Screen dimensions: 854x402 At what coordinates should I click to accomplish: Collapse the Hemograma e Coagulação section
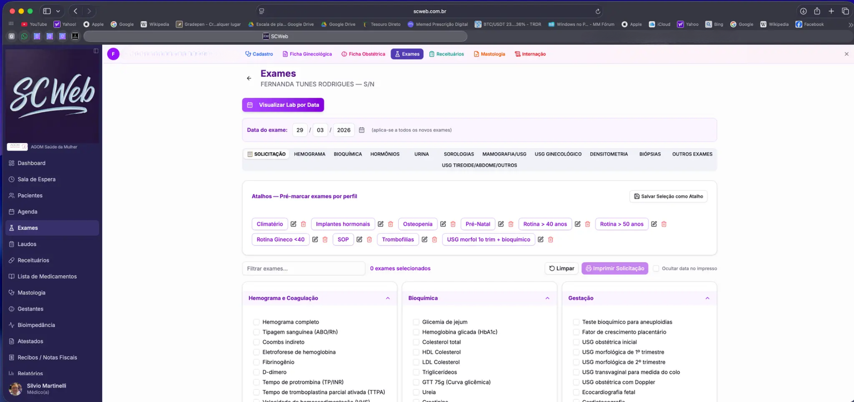(x=388, y=298)
